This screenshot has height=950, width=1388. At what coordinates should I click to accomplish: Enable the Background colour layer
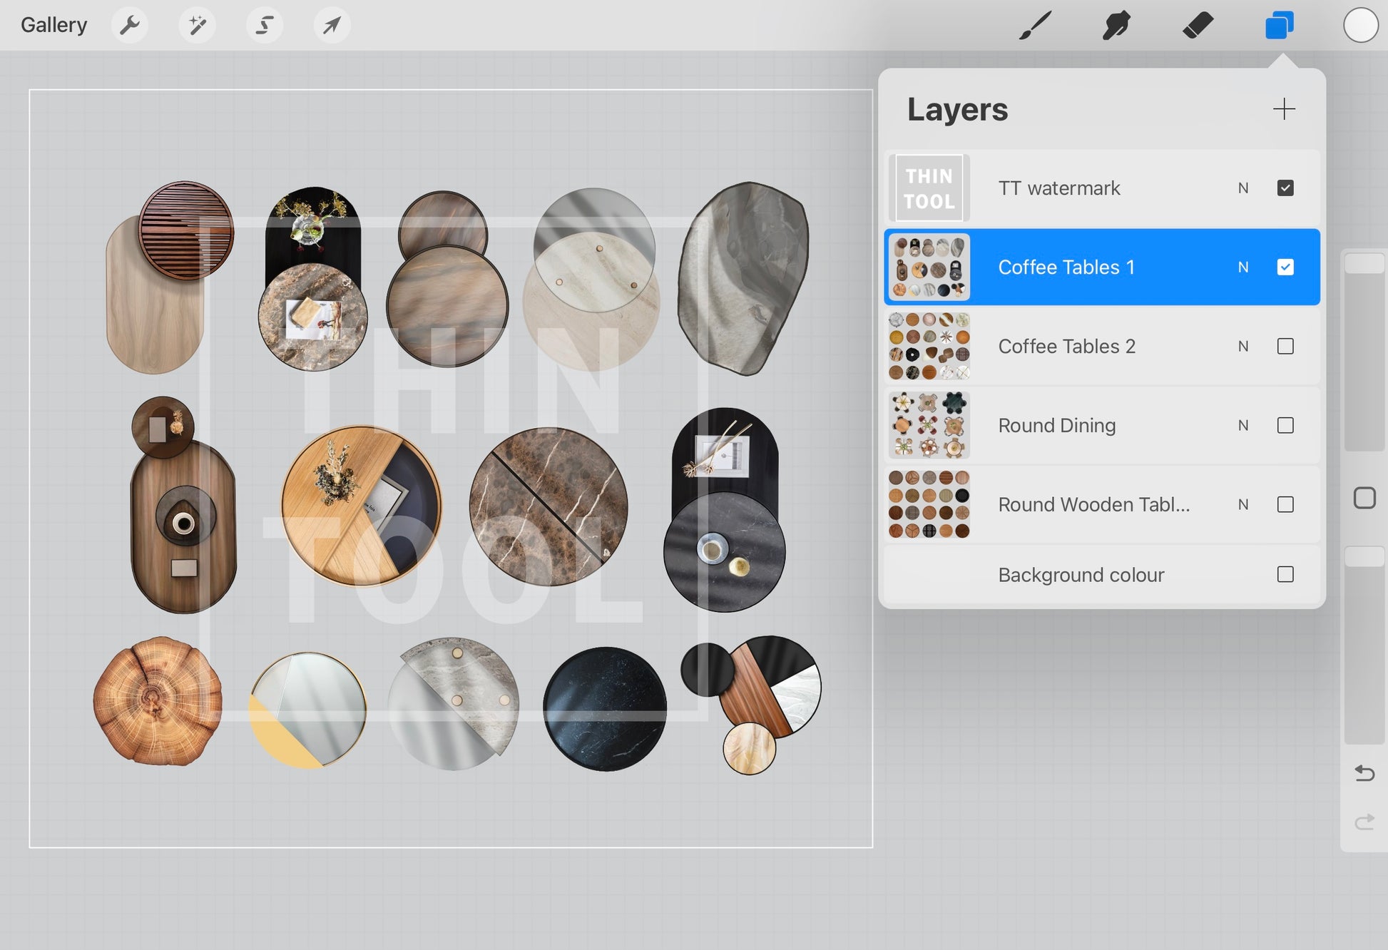pos(1285,575)
